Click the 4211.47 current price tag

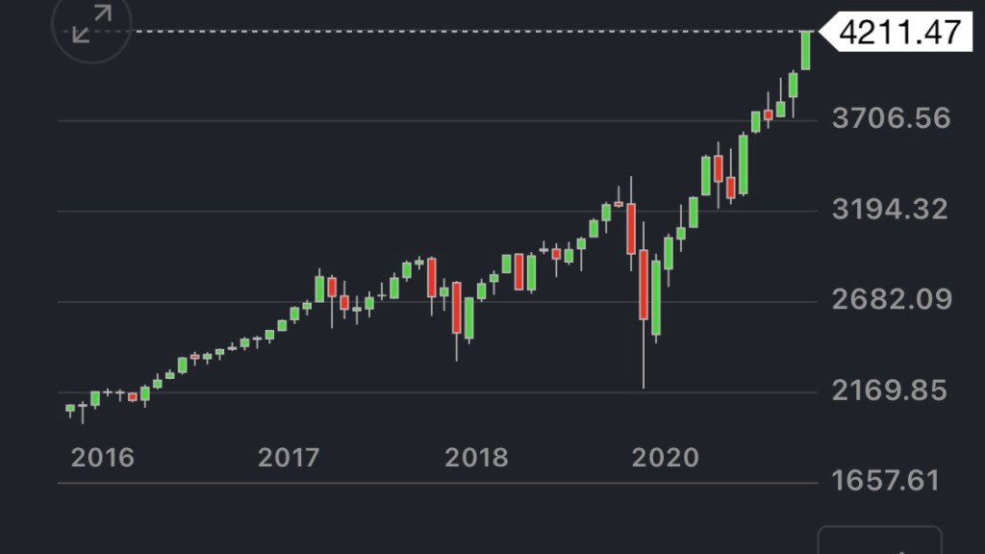(898, 32)
